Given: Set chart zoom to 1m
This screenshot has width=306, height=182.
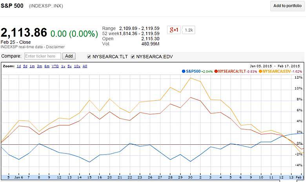Looking at the screenshot, I should click(32, 66).
